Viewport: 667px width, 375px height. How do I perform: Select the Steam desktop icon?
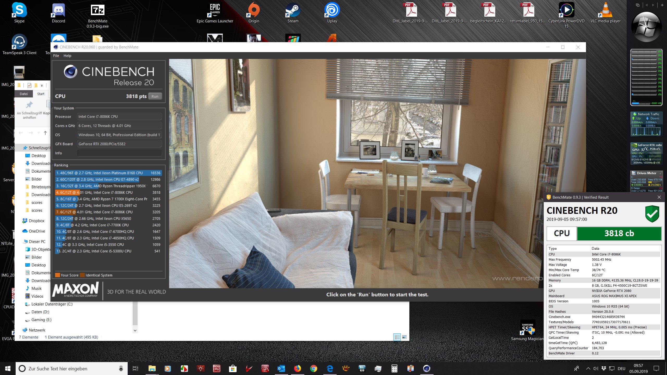point(293,13)
